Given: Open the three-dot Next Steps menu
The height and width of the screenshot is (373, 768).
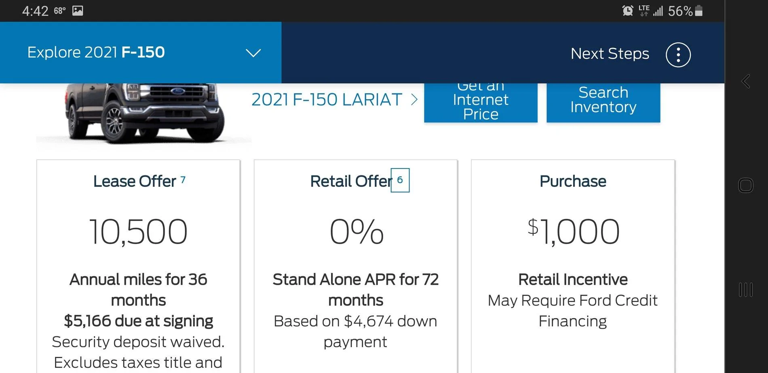Looking at the screenshot, I should tap(678, 54).
